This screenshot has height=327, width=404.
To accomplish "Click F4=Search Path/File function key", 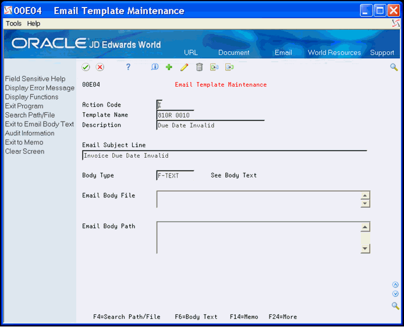I will tap(127, 317).
